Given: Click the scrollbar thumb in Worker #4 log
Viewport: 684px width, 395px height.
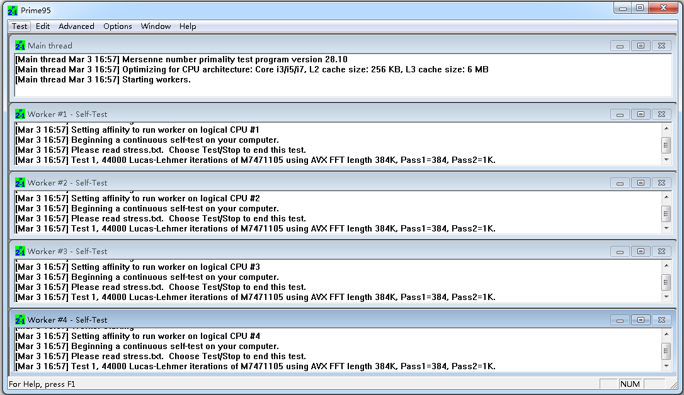Looking at the screenshot, I should click(x=666, y=350).
